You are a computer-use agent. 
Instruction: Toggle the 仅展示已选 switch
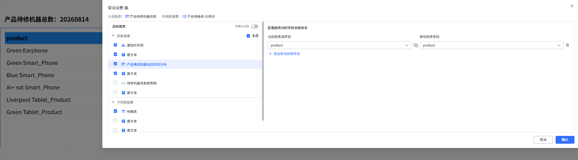[255, 27]
